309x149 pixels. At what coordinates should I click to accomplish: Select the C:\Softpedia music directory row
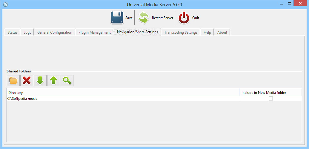click(x=154, y=99)
